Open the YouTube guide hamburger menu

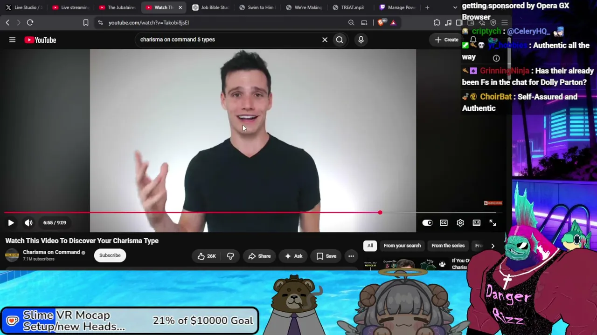point(13,40)
